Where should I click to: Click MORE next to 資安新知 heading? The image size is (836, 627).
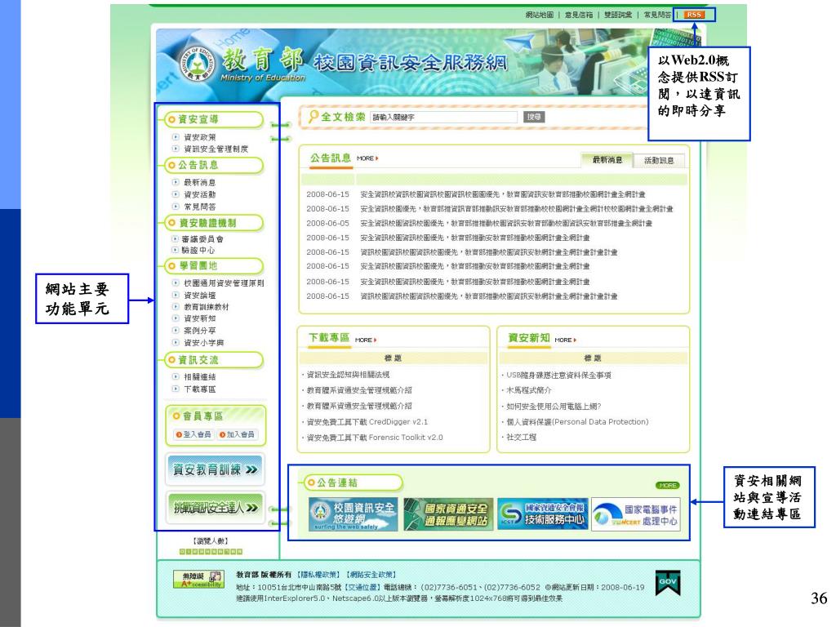coord(565,340)
